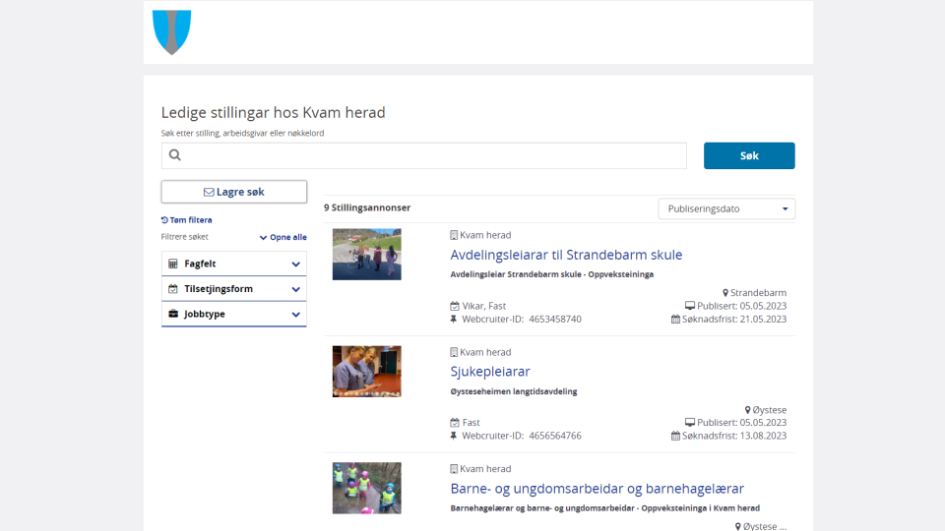Click calendar icon beside Søknadsfrist 13.08.2023
The image size is (945, 531).
675,436
